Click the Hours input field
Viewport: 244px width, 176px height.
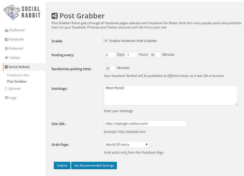coord(131,55)
